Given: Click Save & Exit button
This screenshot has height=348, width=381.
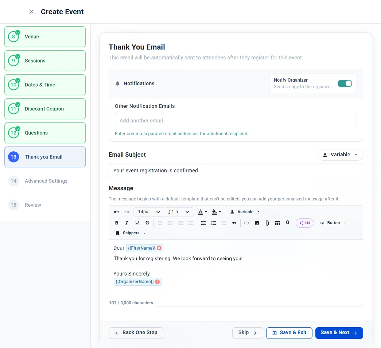Looking at the screenshot, I should point(289,333).
